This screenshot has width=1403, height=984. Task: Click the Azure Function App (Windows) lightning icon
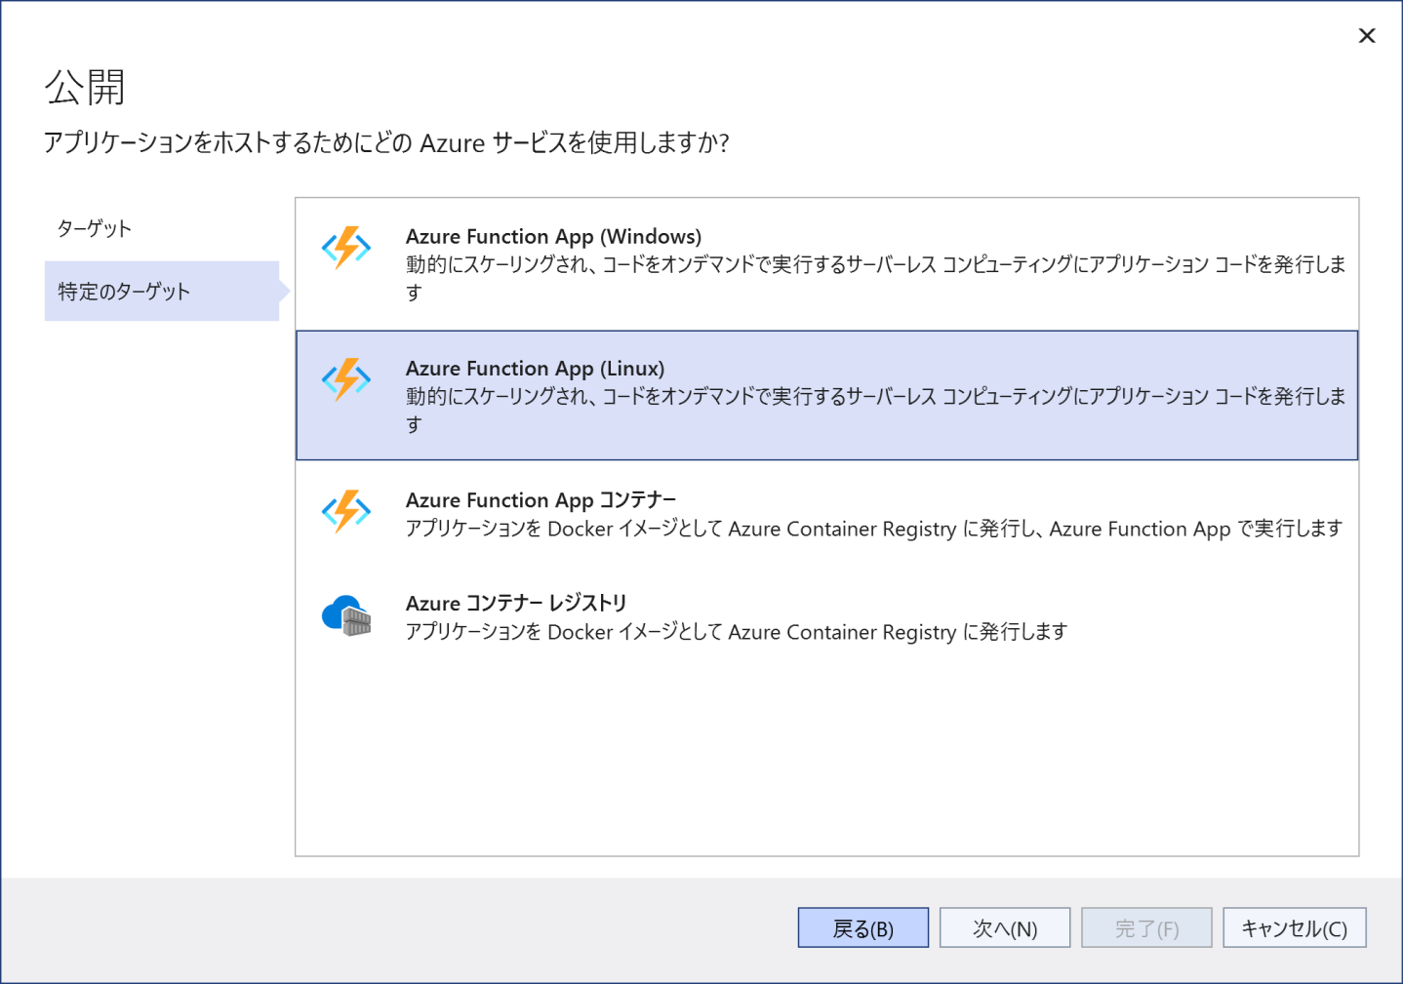(346, 248)
